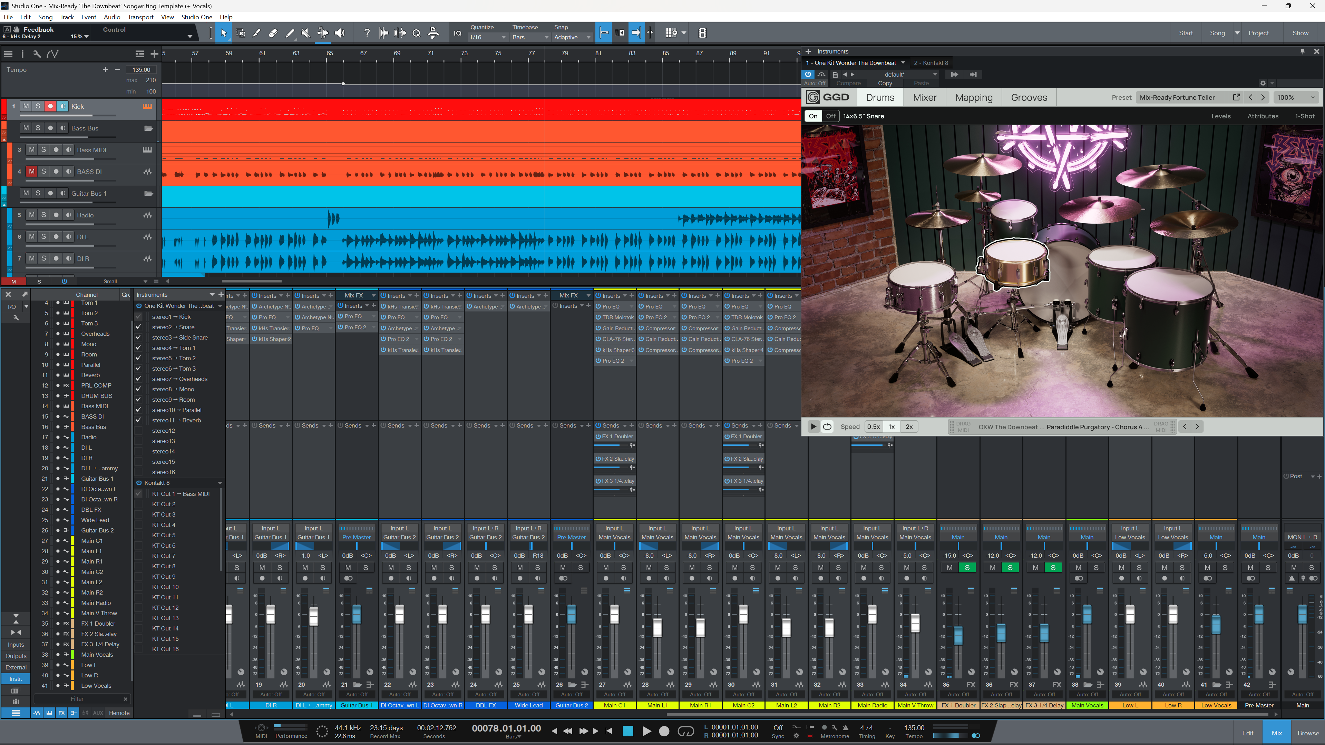1325x745 pixels.
Task: Select the Eraser tool
Action: coord(273,32)
